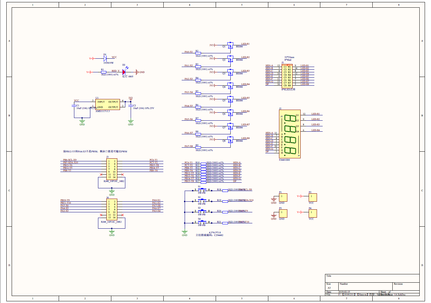Viewport: 431px width, 303px height.
Task: Click the PA7-X8 label beside R9
Action: (189, 146)
